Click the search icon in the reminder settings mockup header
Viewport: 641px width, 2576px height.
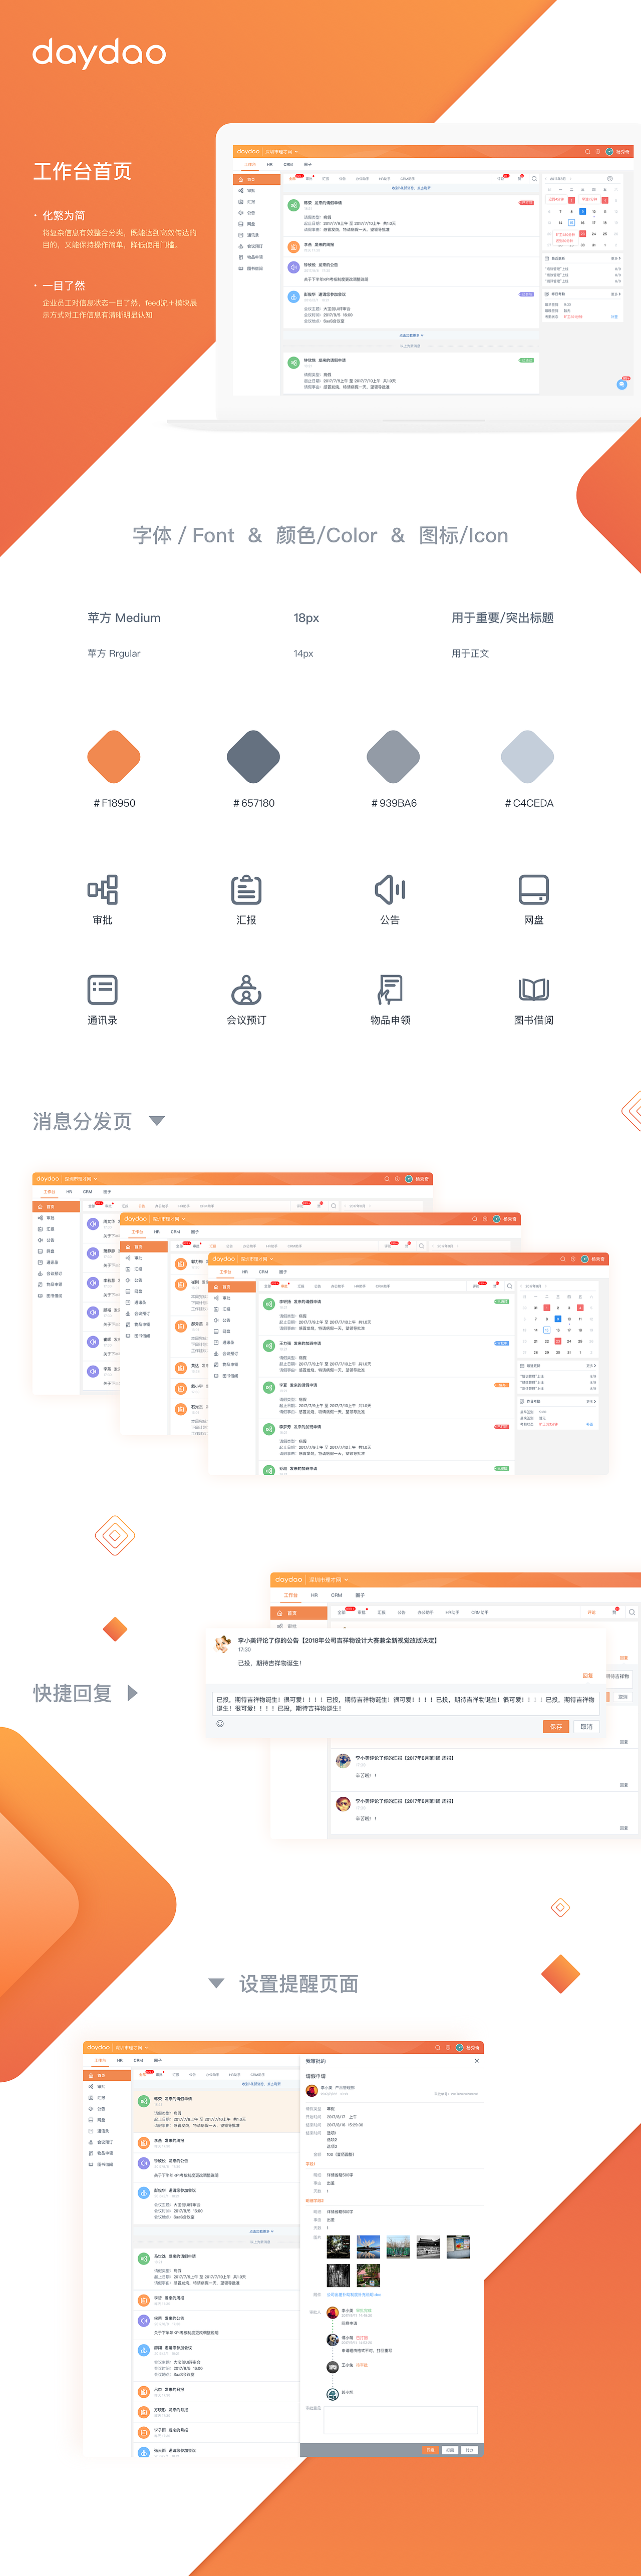tap(437, 2048)
